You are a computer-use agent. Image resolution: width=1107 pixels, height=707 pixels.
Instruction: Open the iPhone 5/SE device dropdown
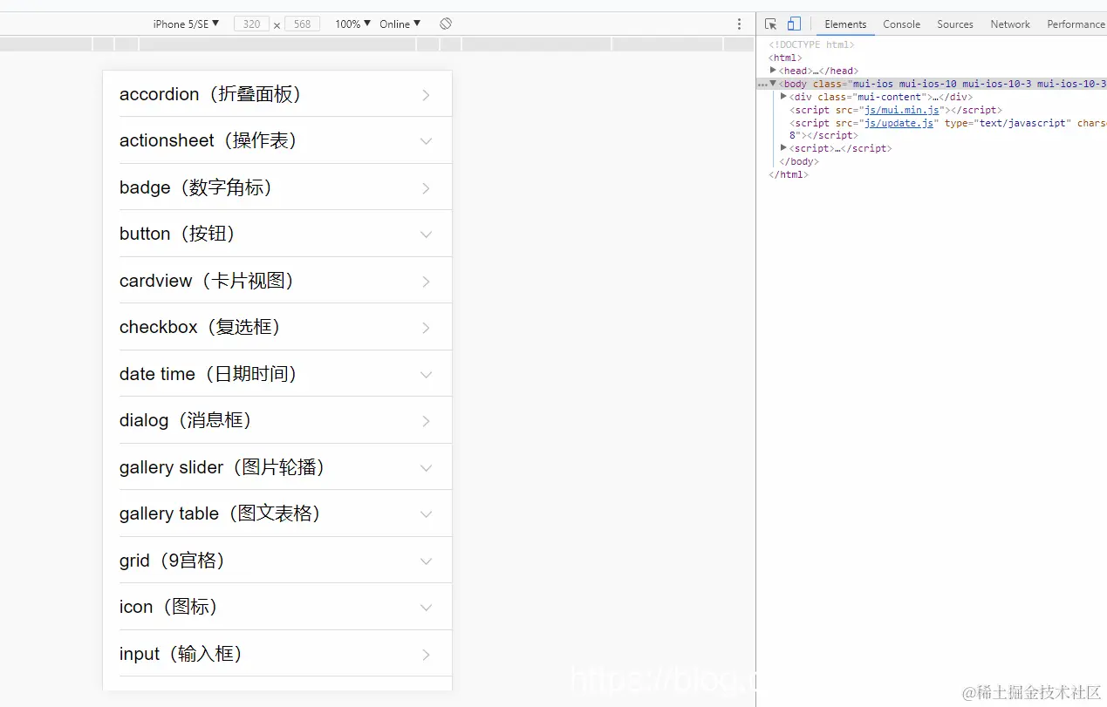coord(186,24)
